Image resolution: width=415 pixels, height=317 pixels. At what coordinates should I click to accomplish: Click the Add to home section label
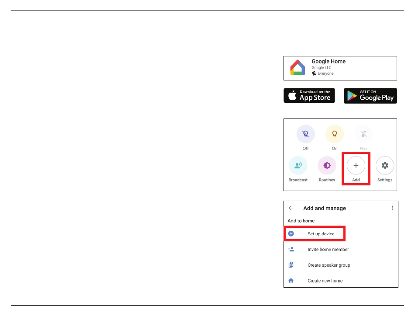301,221
